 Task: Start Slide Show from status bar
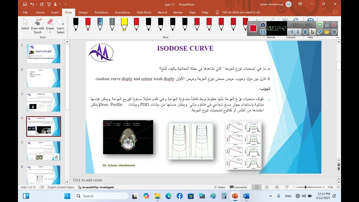[287, 187]
